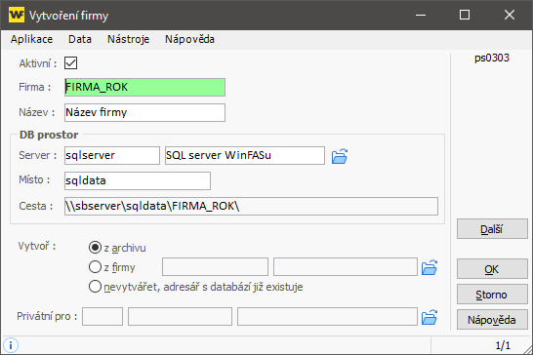Image resolution: width=533 pixels, height=355 pixels.
Task: Click the Název firmy text field
Action: pyautogui.click(x=144, y=112)
